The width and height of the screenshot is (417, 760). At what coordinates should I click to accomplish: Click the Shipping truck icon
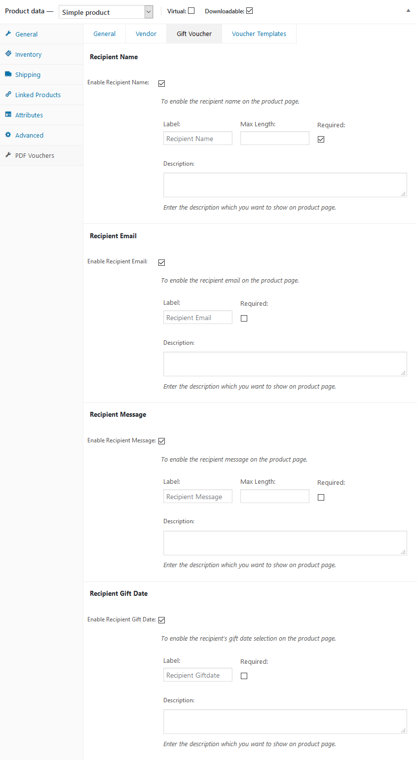8,74
